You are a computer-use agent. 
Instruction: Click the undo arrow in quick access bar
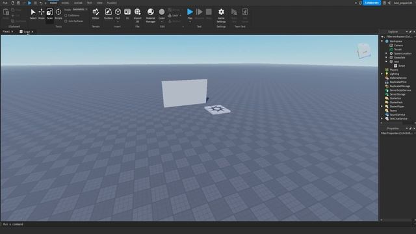(40, 3)
